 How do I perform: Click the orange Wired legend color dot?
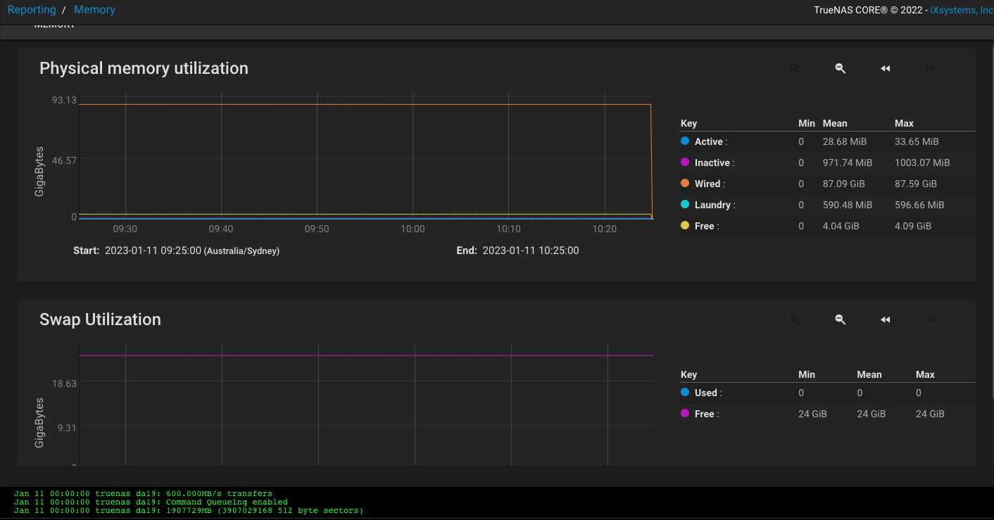tap(685, 183)
